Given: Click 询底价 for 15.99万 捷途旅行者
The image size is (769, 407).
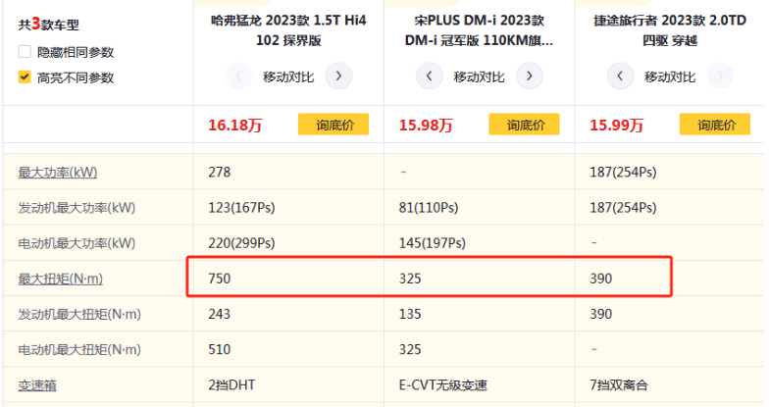Looking at the screenshot, I should coord(715,125).
